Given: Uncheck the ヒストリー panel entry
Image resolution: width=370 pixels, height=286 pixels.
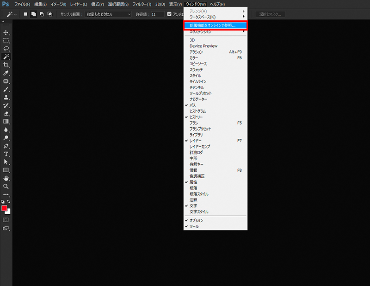Looking at the screenshot, I should 216,117.
